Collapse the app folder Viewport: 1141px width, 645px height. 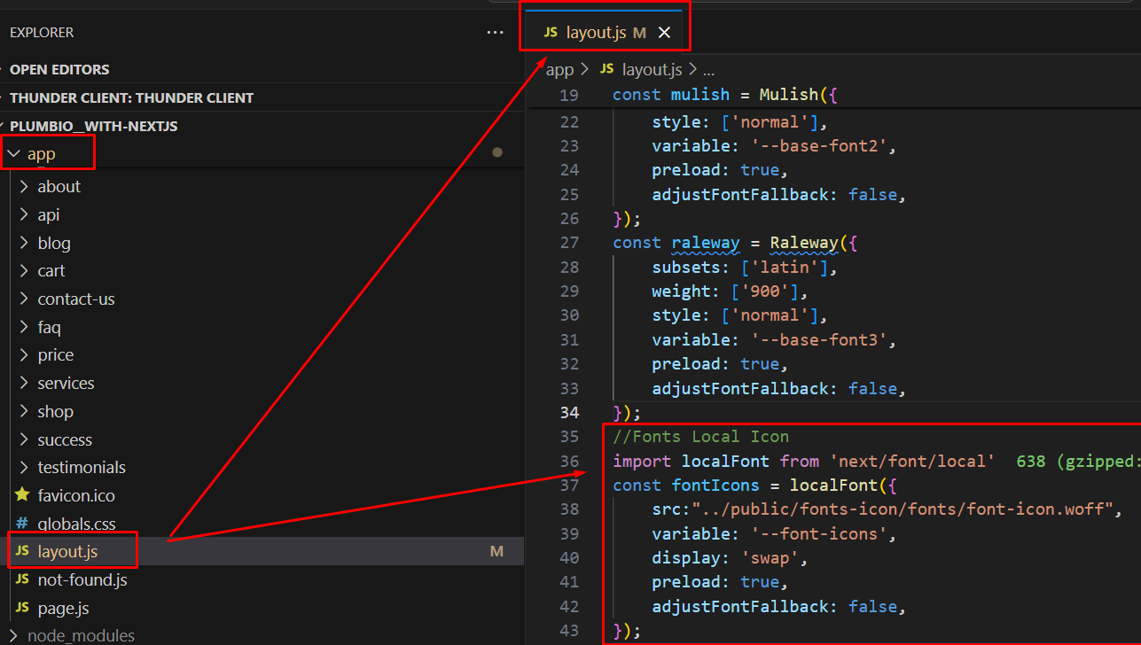(x=41, y=154)
